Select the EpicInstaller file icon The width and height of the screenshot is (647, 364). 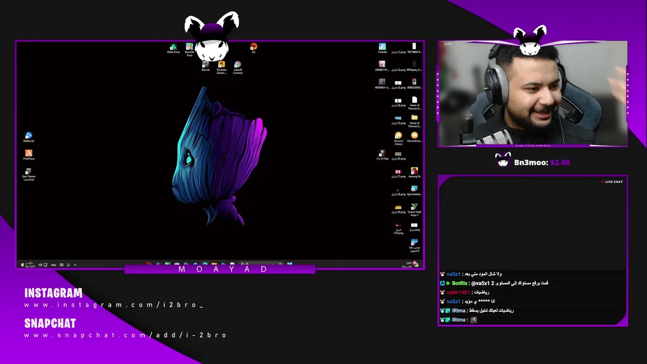[414, 190]
